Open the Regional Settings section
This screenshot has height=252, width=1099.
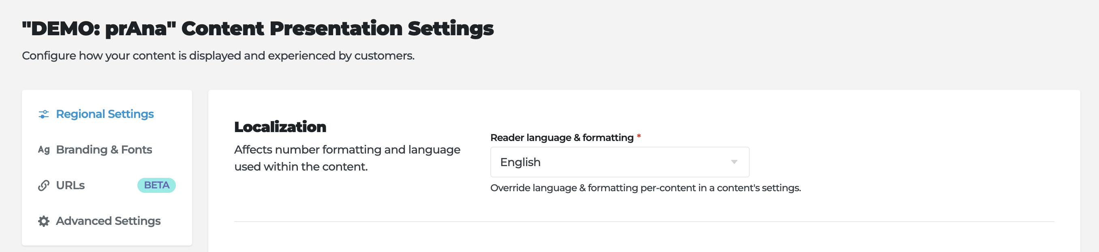point(105,114)
